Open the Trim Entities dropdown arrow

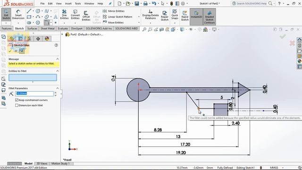pyautogui.click(x=64, y=23)
